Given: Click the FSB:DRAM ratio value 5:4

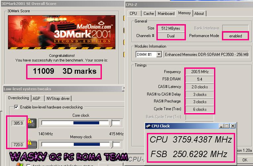Looking at the screenshot, I should pos(200,79).
